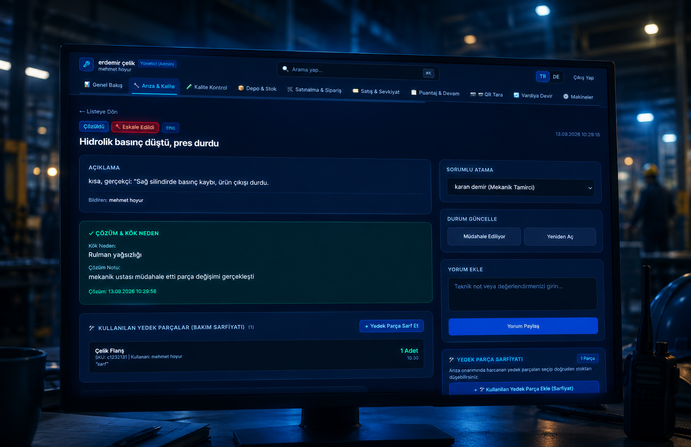Click the Yorum Paylaş button
Viewport: 691px width, 447px height.
point(523,326)
